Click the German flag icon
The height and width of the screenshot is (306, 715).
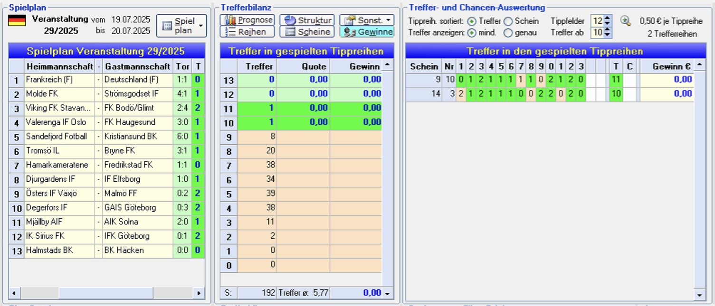click(x=17, y=20)
